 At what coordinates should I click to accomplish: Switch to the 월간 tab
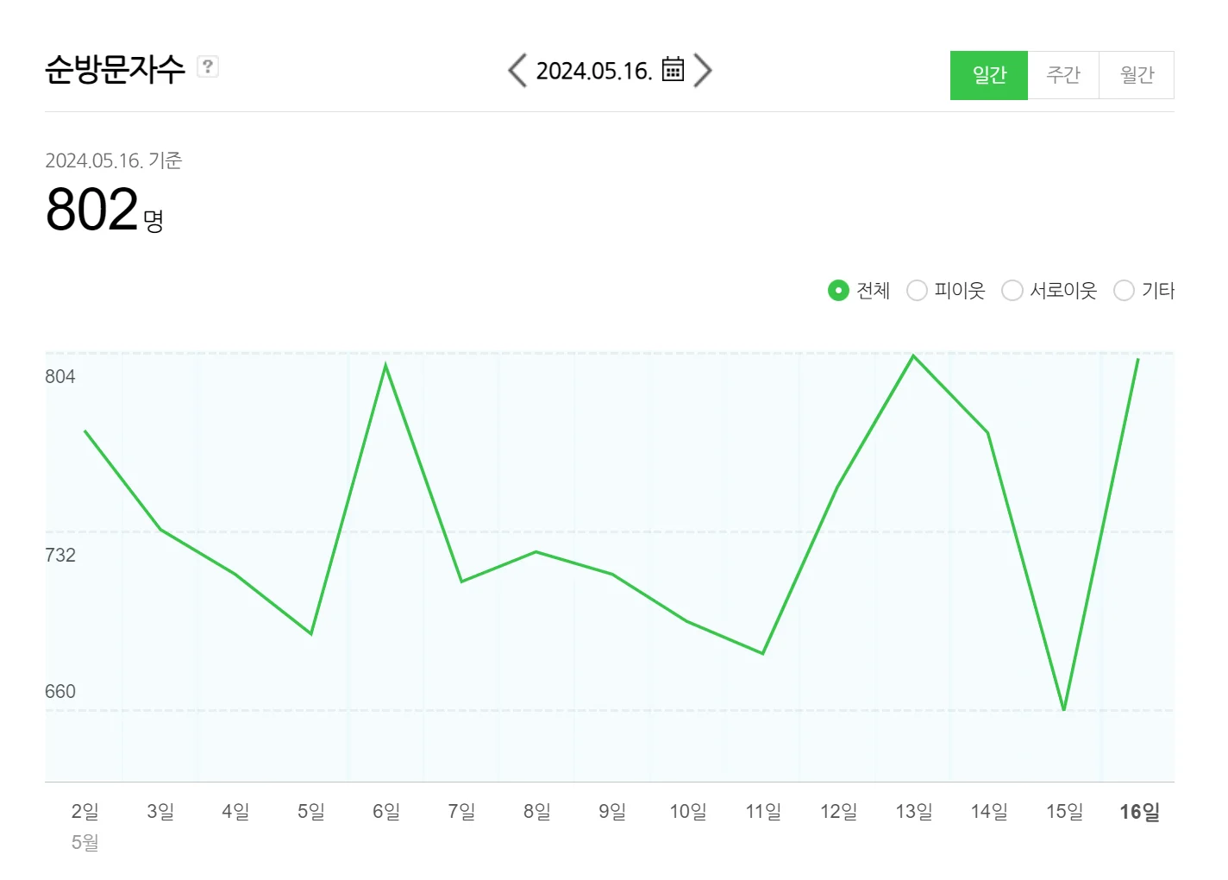pyautogui.click(x=1137, y=75)
